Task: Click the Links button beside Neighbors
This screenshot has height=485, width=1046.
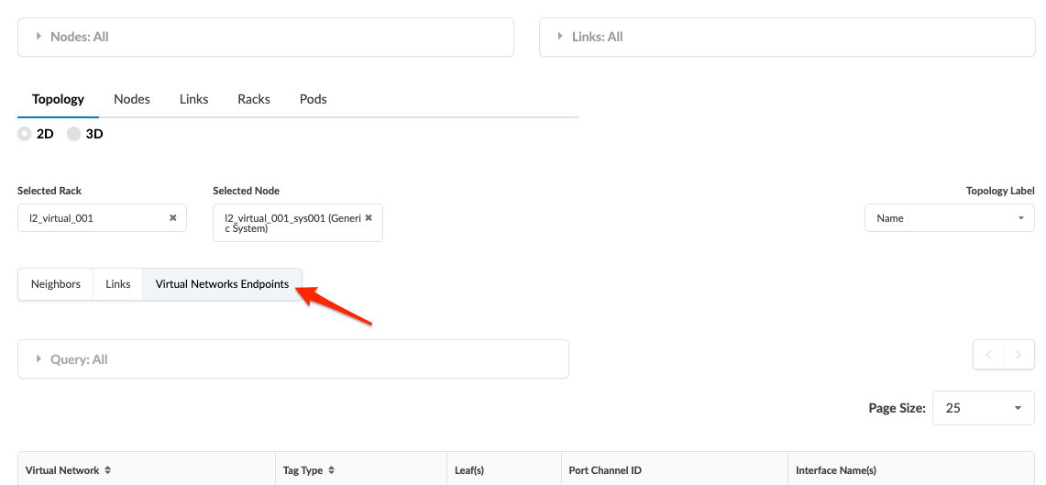Action: point(118,284)
